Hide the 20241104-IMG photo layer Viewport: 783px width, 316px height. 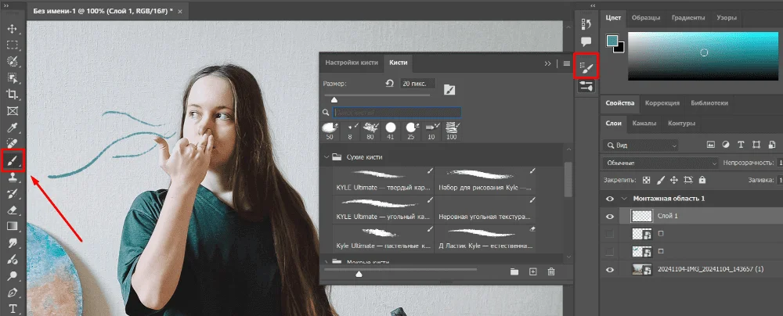pyautogui.click(x=611, y=269)
